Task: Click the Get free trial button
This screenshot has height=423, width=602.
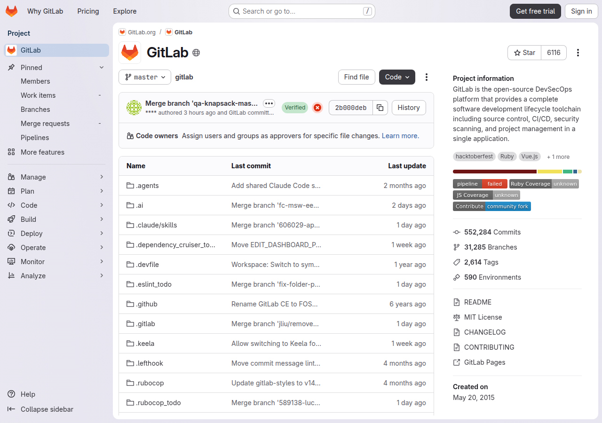Action: click(x=535, y=11)
